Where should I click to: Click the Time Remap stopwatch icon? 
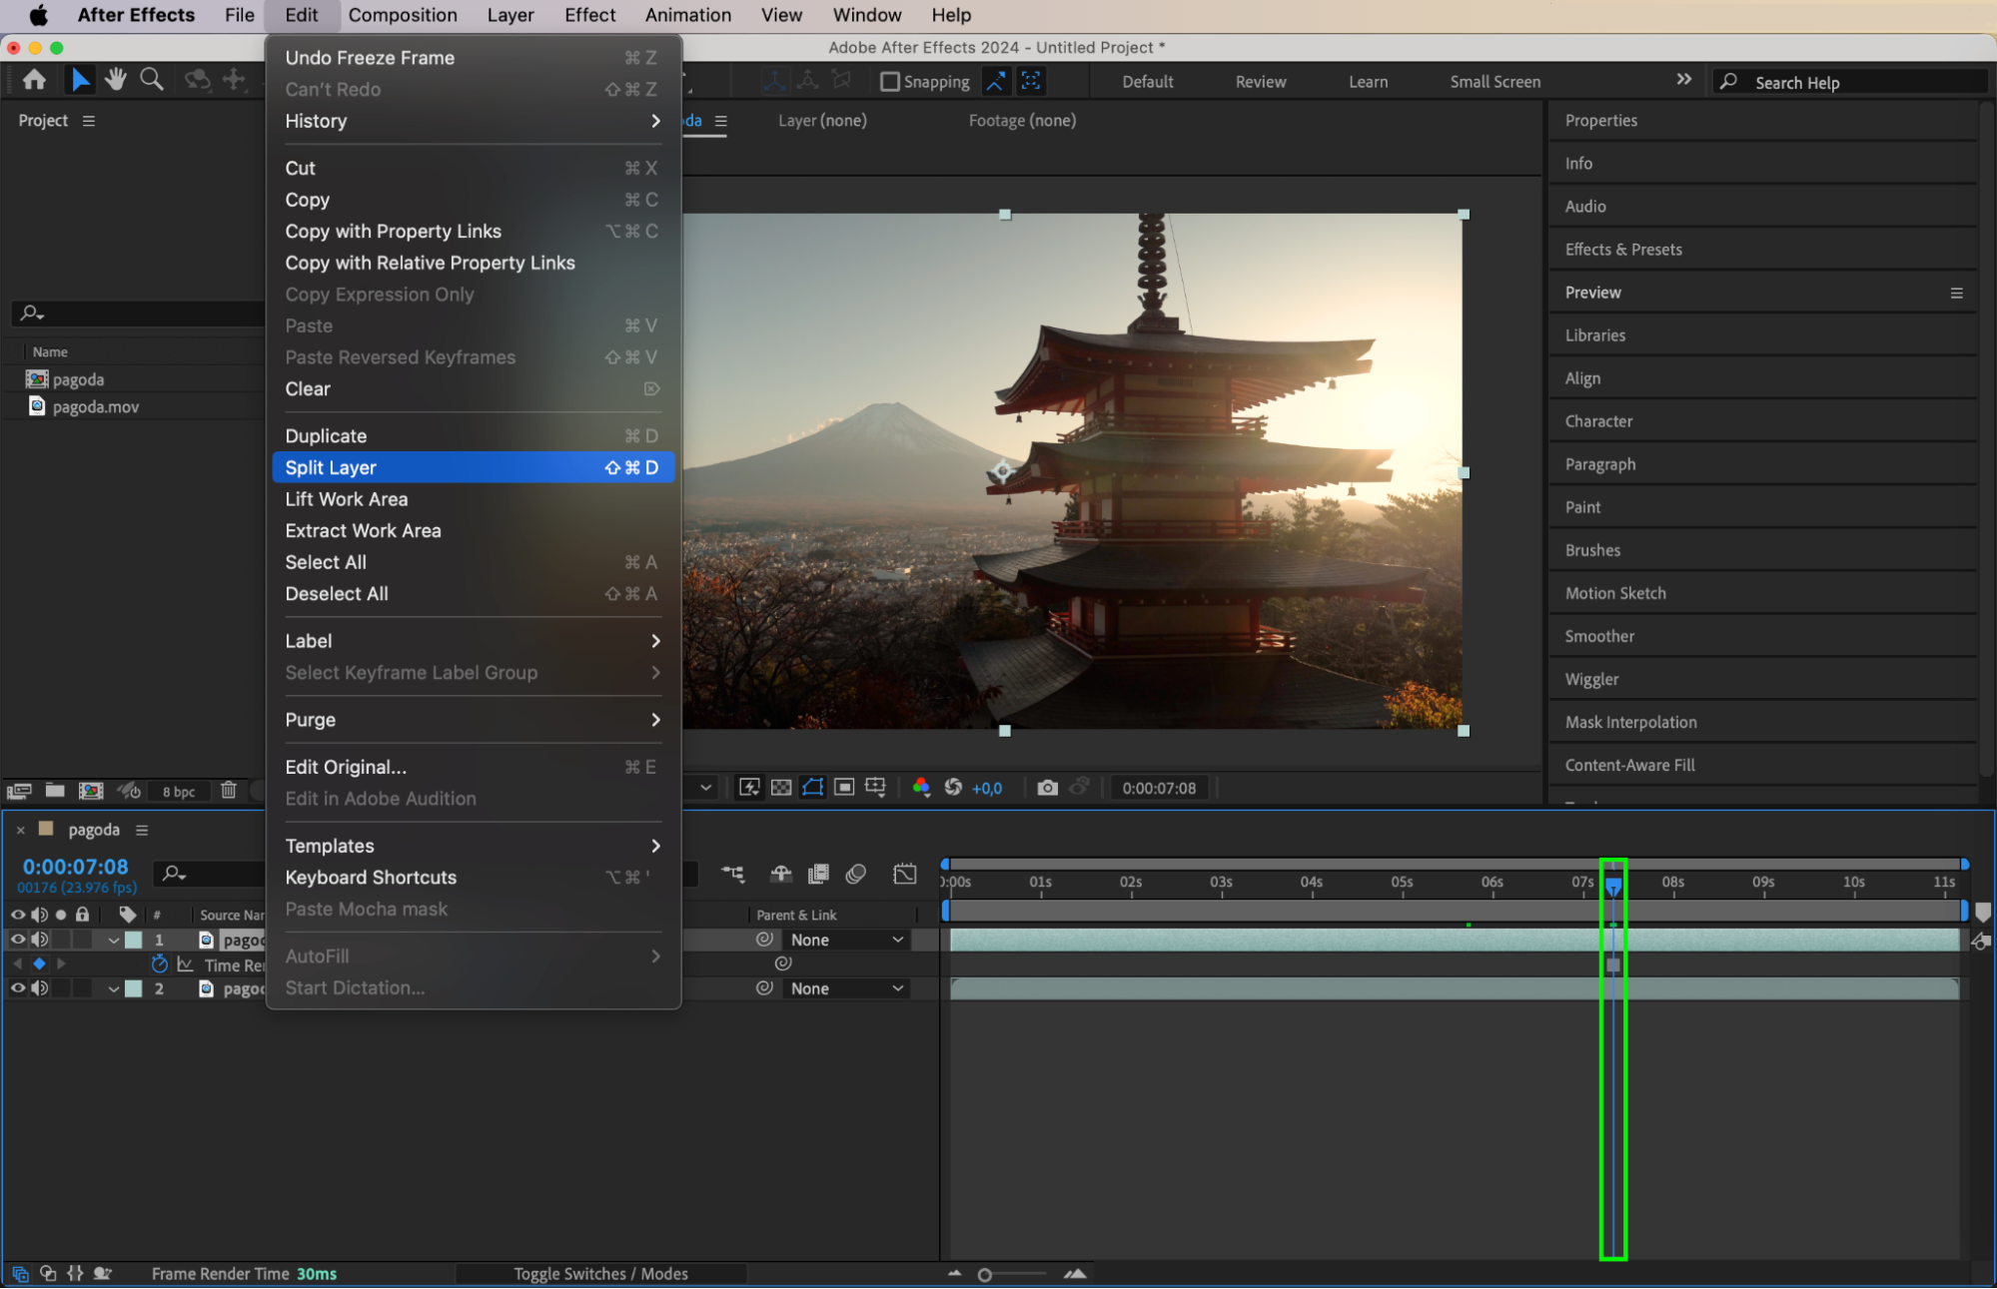160,965
